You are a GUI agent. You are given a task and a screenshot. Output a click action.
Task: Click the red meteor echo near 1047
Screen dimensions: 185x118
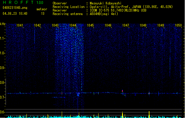[122, 91]
